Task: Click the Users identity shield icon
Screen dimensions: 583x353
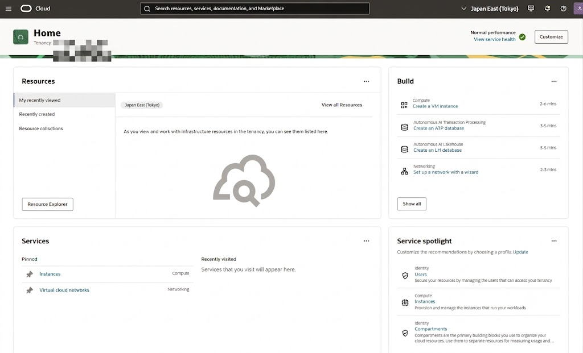Action: 405,276
